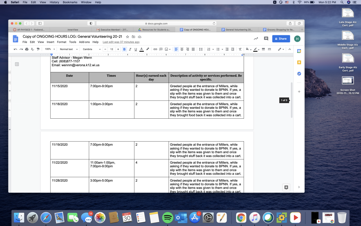Underline the selected text

pos(136,49)
